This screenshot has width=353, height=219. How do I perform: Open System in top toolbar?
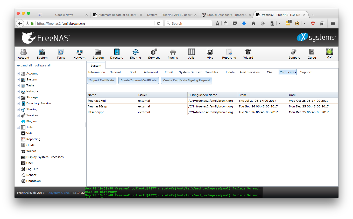(42, 54)
